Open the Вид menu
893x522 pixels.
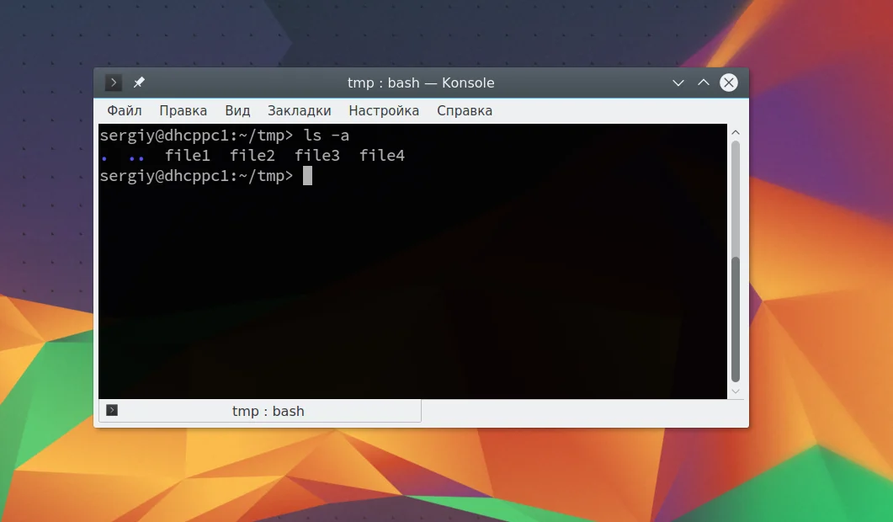pyautogui.click(x=237, y=110)
